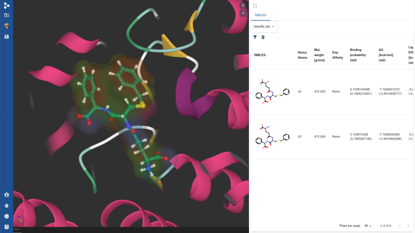Click the console prompt input at bottom

[131, 229]
